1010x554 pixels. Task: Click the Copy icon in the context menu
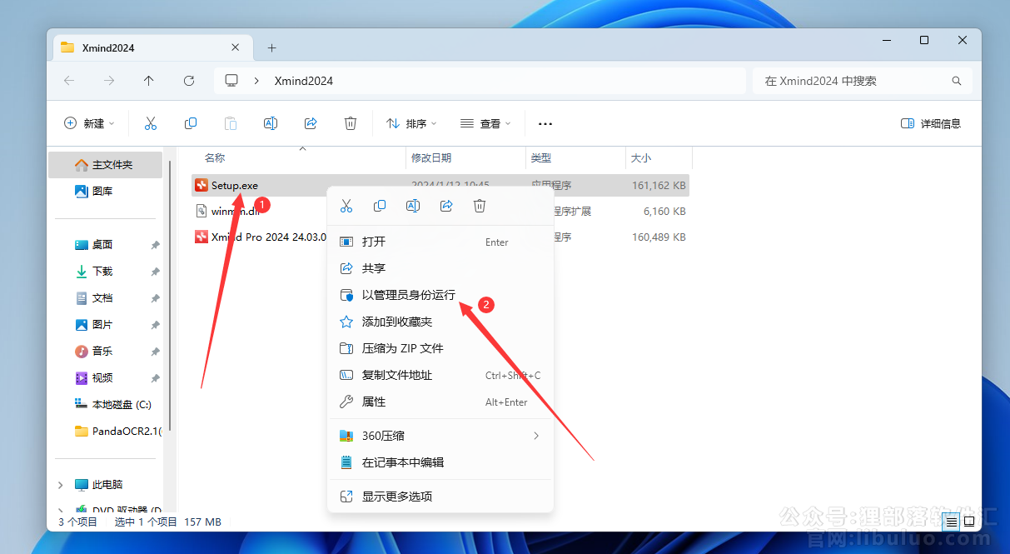point(380,206)
